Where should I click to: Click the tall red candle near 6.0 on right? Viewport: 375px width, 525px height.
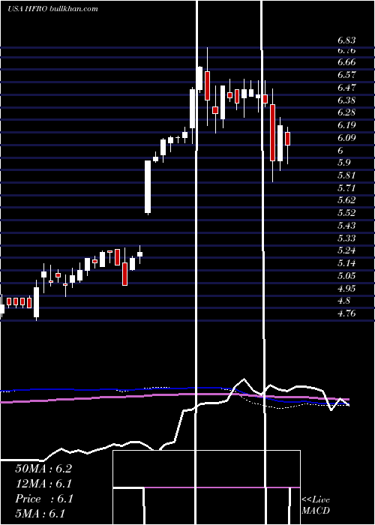pos(273,133)
